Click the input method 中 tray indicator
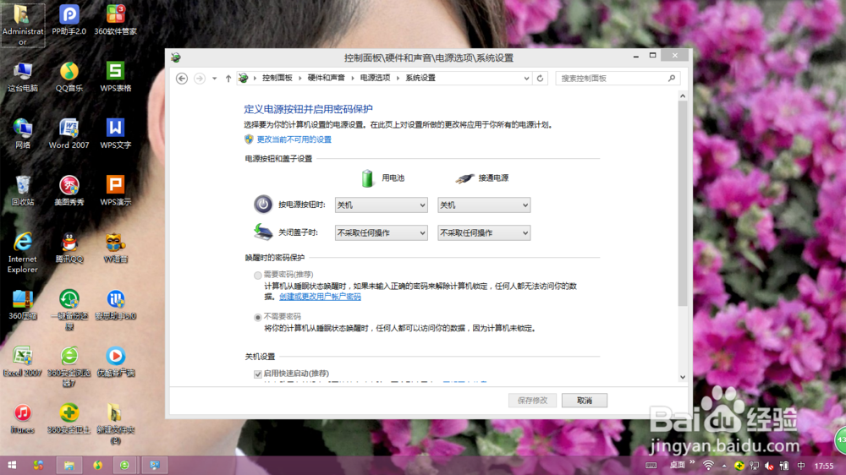 click(801, 466)
